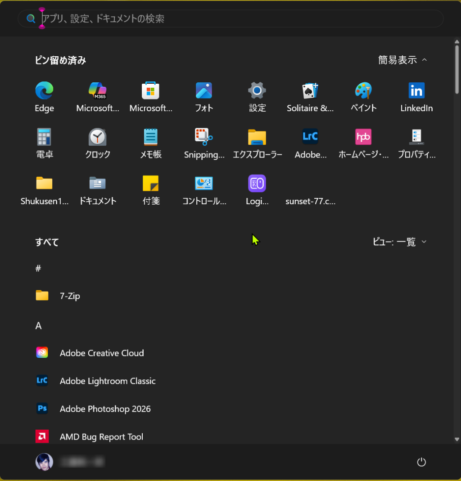Expand the 7-Zip folder in app list
Image resolution: width=461 pixels, height=481 pixels.
pyautogui.click(x=70, y=296)
